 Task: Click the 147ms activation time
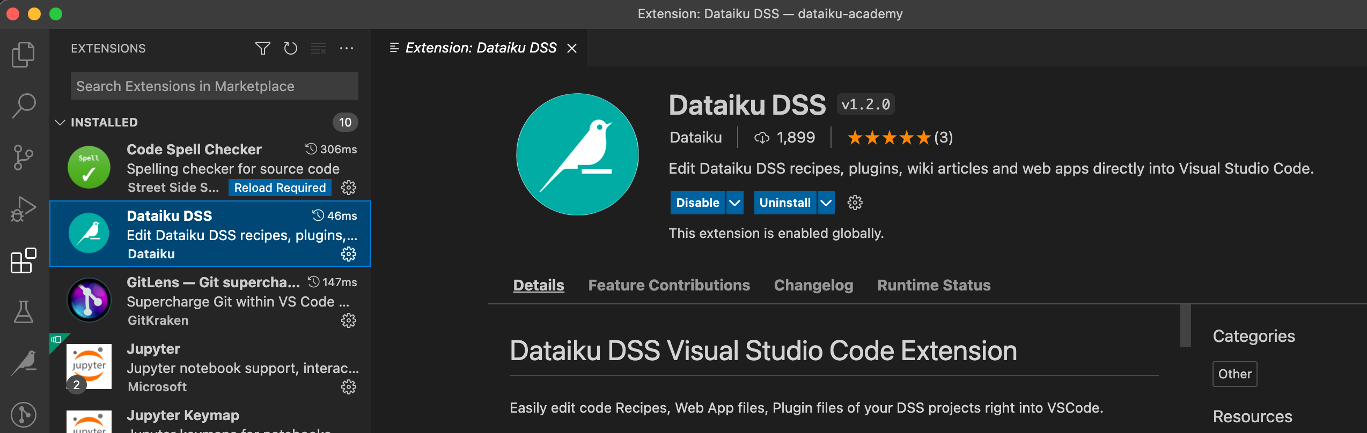coord(333,282)
